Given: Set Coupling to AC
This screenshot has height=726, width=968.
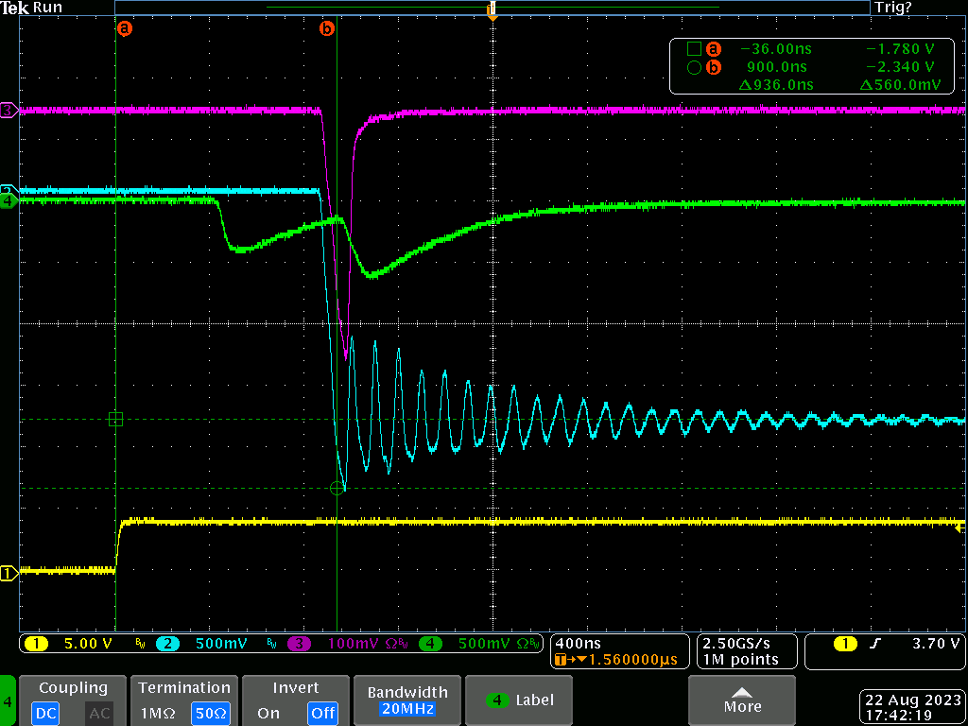Looking at the screenshot, I should (98, 713).
